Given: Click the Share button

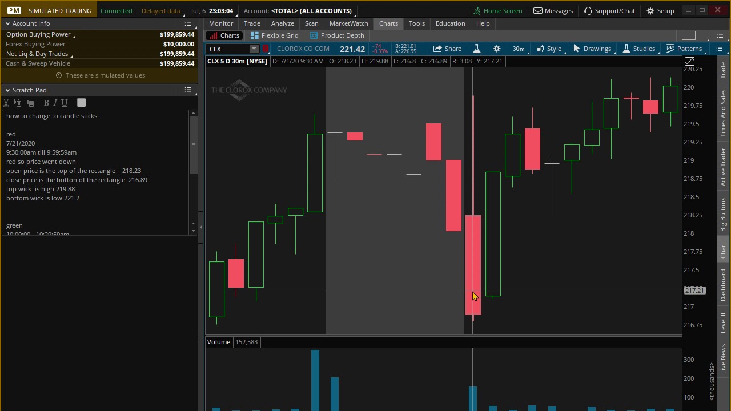Looking at the screenshot, I should 447,49.
